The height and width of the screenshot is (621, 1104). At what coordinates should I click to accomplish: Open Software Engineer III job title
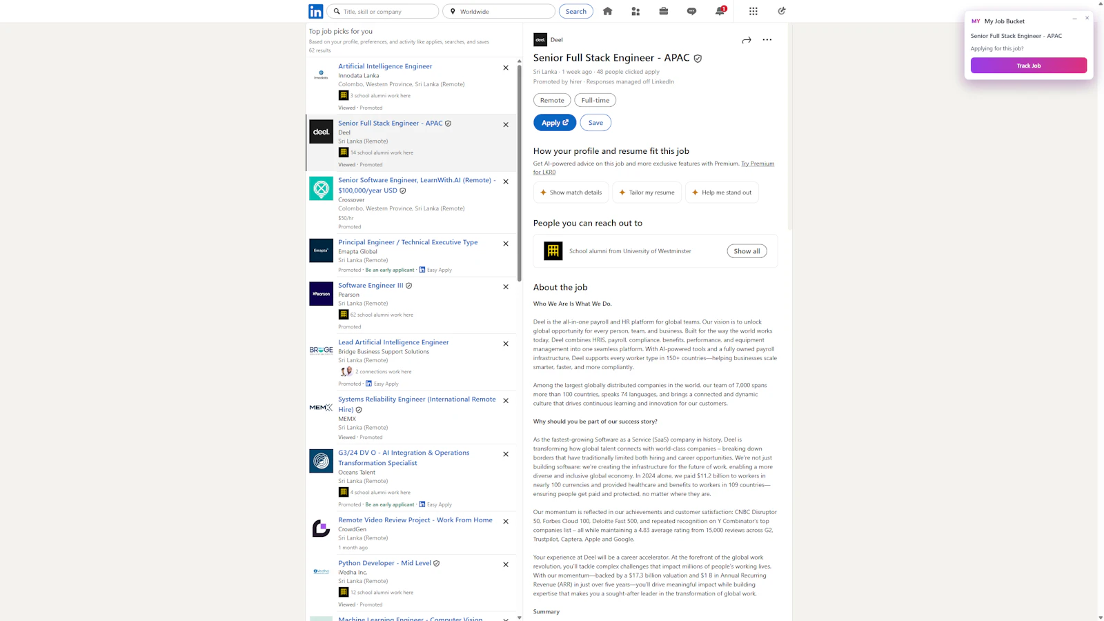coord(371,286)
